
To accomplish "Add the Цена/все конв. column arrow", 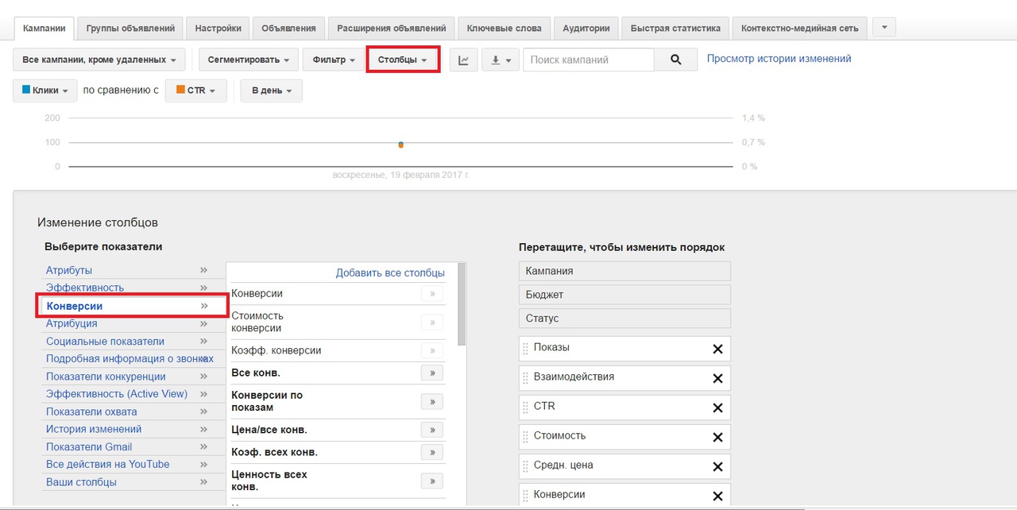I will (x=432, y=430).
